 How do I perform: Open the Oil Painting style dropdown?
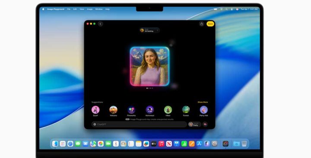(x=149, y=30)
